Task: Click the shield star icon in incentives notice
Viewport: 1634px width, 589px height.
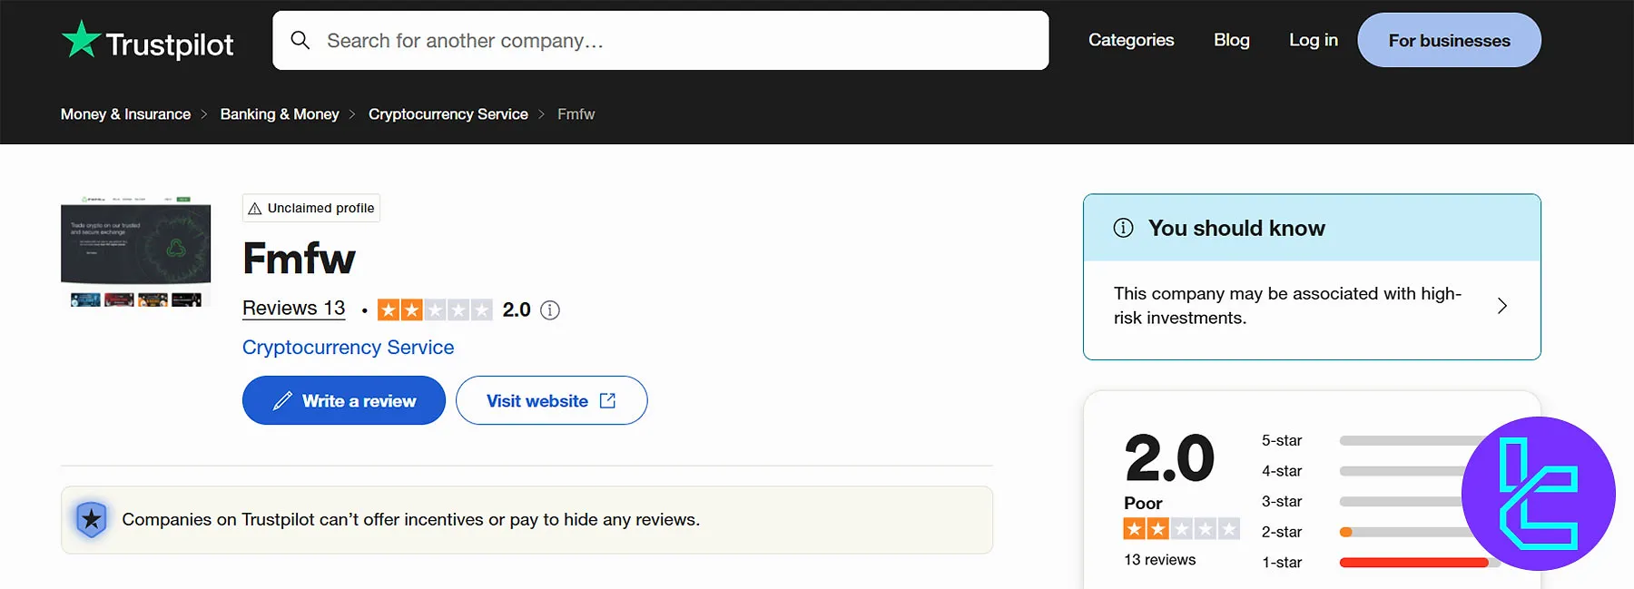Action: tap(92, 519)
